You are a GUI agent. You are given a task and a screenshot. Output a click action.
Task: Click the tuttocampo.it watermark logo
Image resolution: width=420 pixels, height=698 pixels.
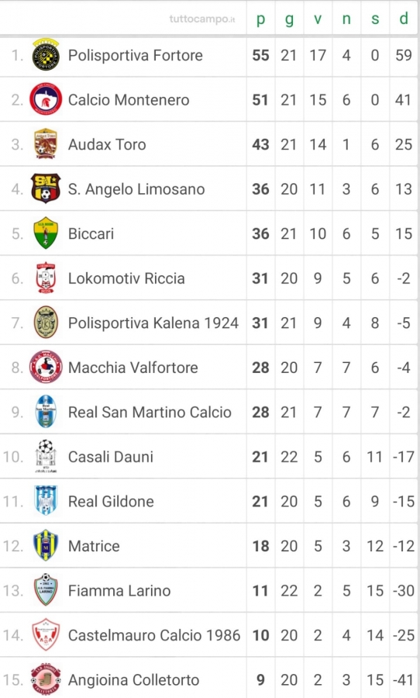pyautogui.click(x=202, y=19)
